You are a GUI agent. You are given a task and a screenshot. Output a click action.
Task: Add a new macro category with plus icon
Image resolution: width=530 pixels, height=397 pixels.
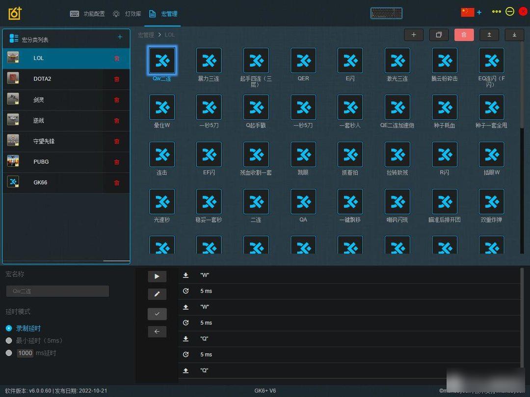coord(120,37)
